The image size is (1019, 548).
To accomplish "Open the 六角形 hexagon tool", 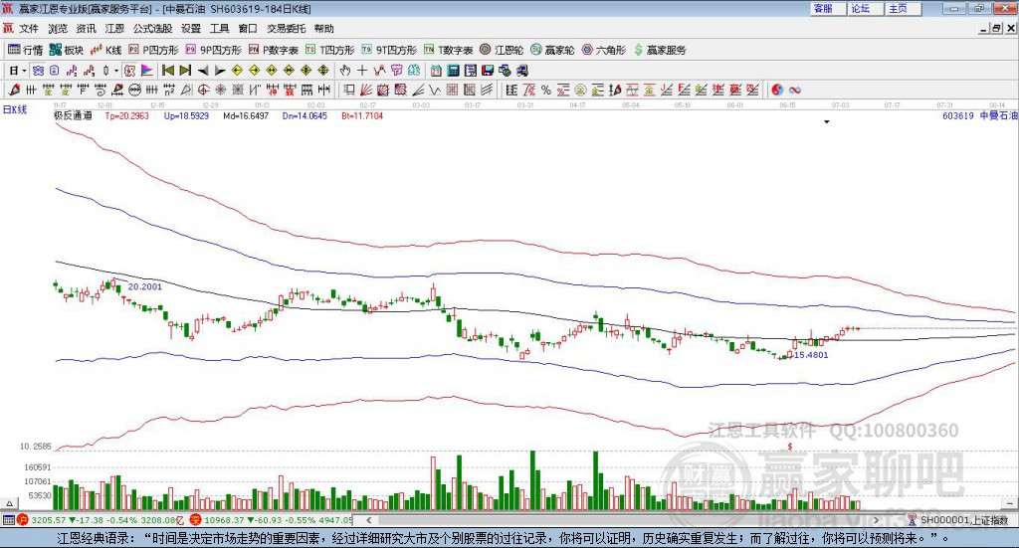I will tap(604, 50).
